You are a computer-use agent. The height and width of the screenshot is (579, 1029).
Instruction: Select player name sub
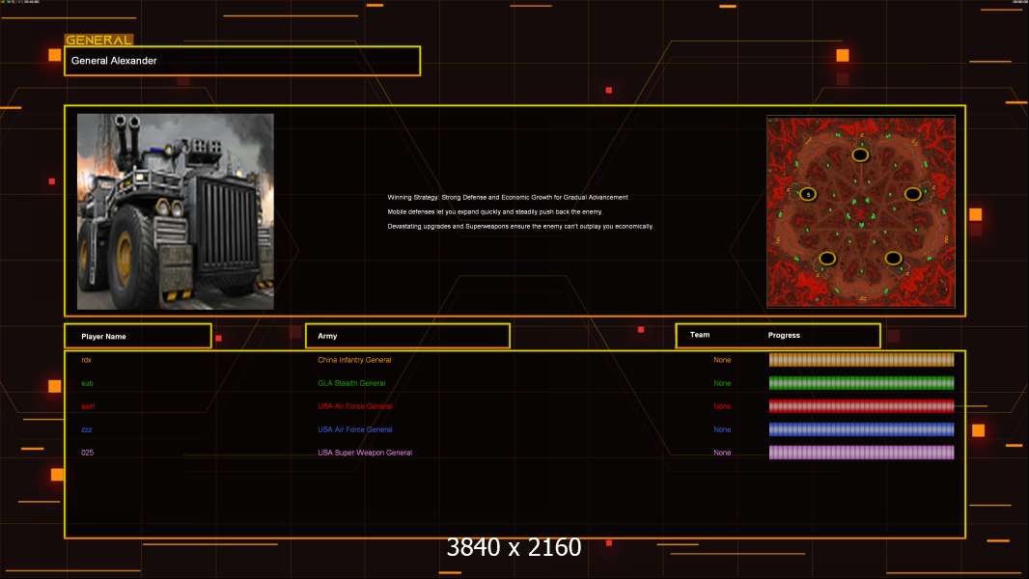87,383
